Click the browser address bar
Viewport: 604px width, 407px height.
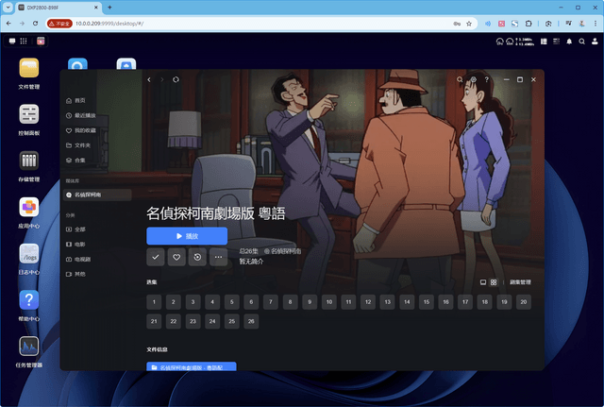[x=262, y=24]
